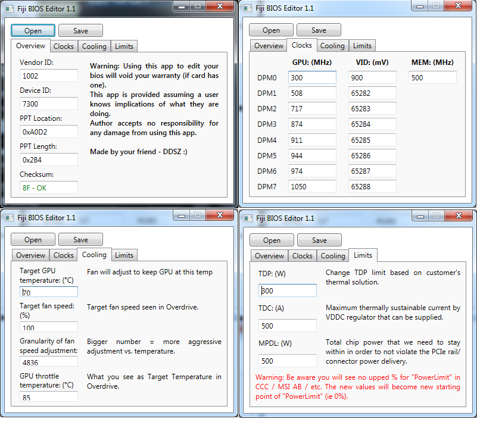Click MPDL field showing 500

point(288,361)
